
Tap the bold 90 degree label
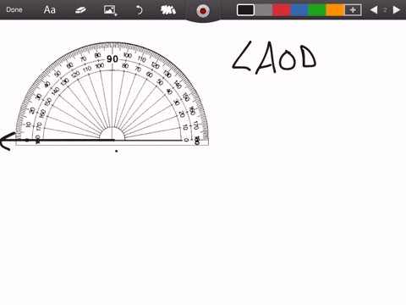pos(112,59)
